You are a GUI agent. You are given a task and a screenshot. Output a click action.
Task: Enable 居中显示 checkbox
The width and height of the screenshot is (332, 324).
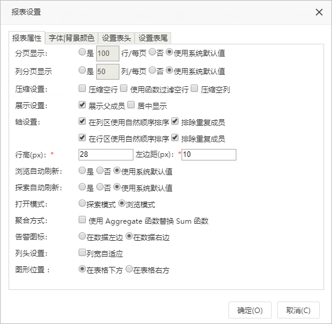pyautogui.click(x=131, y=105)
